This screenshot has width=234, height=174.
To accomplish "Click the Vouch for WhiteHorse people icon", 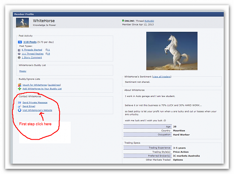I will coord(19,85).
